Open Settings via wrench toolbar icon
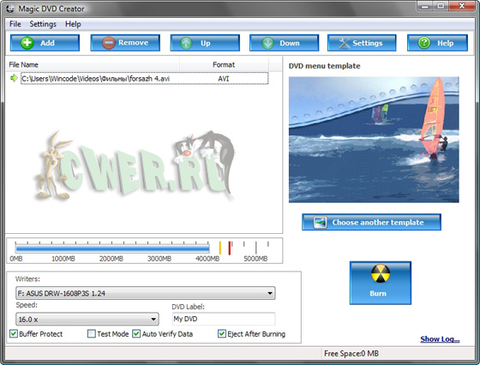 (344, 43)
